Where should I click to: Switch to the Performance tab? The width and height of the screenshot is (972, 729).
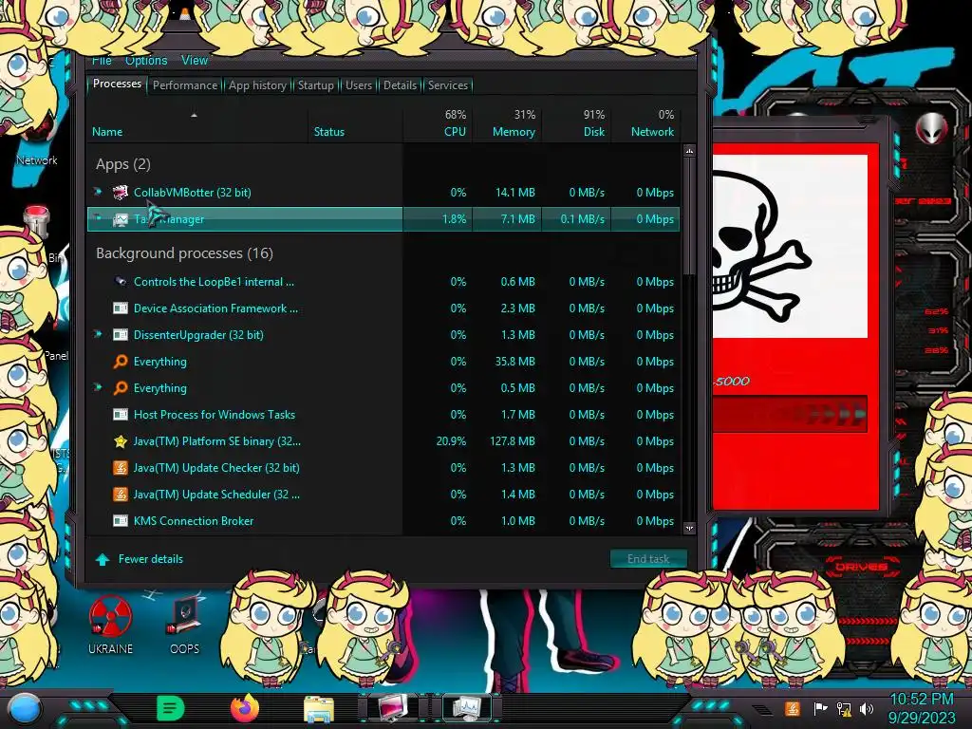(185, 85)
